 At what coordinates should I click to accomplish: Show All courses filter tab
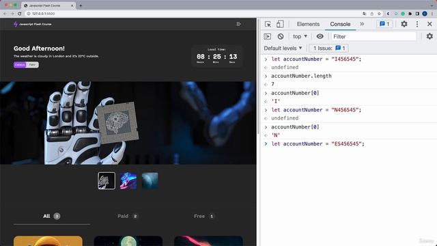(x=52, y=216)
